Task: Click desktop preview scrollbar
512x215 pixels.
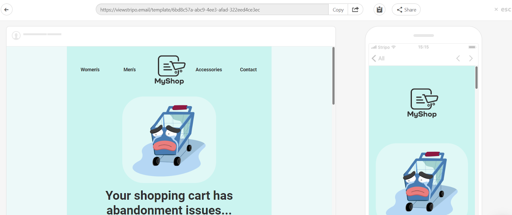Action: 333,76
